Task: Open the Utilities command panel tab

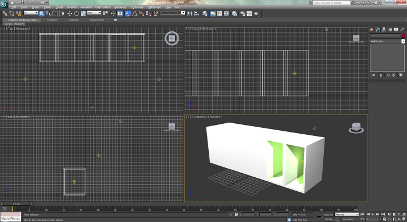Action: click(x=402, y=30)
